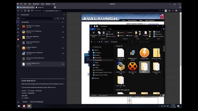
Task: Open the browser Bookmarks menu
Action: 36,4
